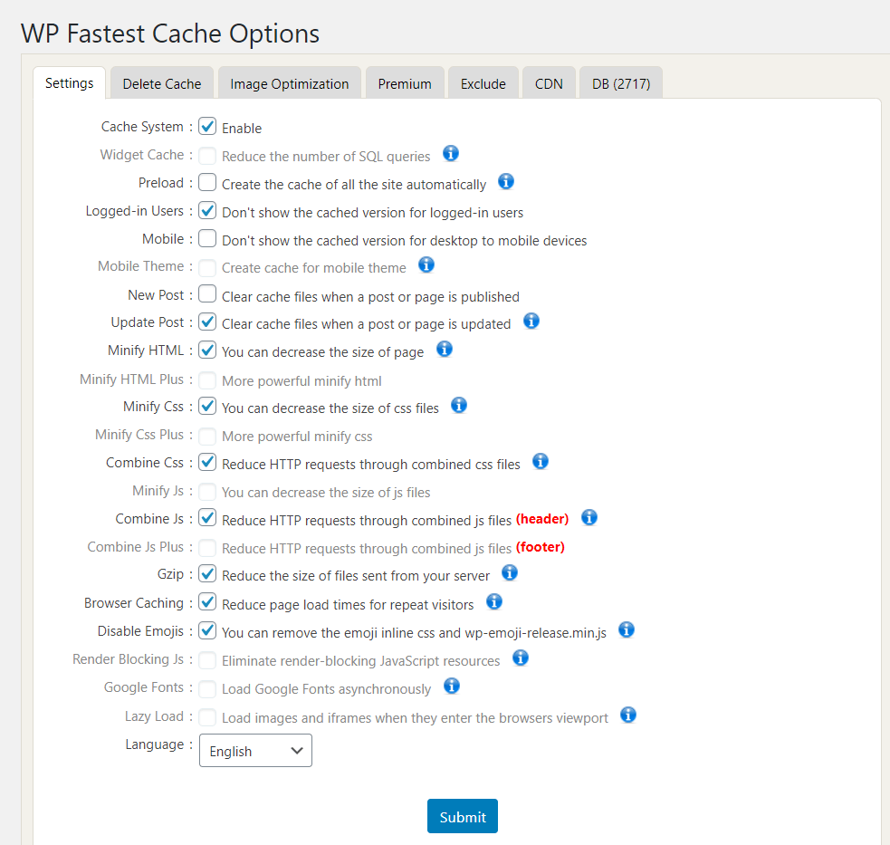
Task: Click 'Reduce page load times for repeat visitors'
Action: [348, 605]
